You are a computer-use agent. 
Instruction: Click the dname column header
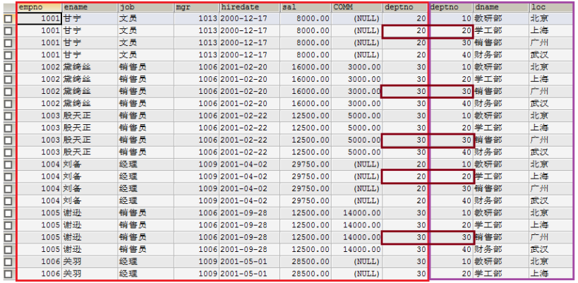(501, 7)
